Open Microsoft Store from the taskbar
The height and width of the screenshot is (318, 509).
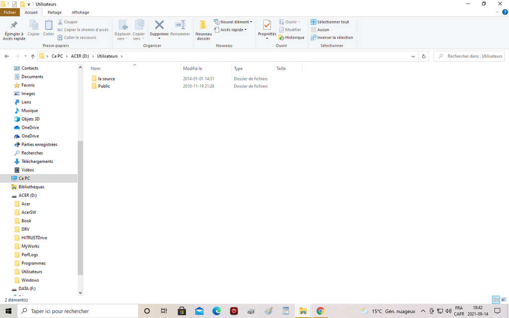pyautogui.click(x=182, y=311)
